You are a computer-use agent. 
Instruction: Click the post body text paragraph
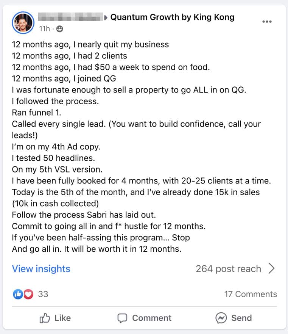pyautogui.click(x=136, y=147)
